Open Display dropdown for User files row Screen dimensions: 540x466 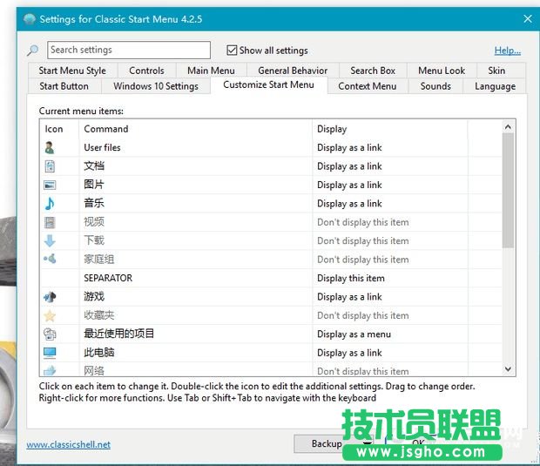[390, 148]
